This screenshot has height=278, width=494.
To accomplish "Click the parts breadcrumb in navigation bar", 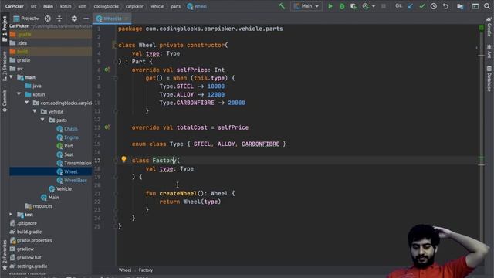I will pyautogui.click(x=176, y=6).
